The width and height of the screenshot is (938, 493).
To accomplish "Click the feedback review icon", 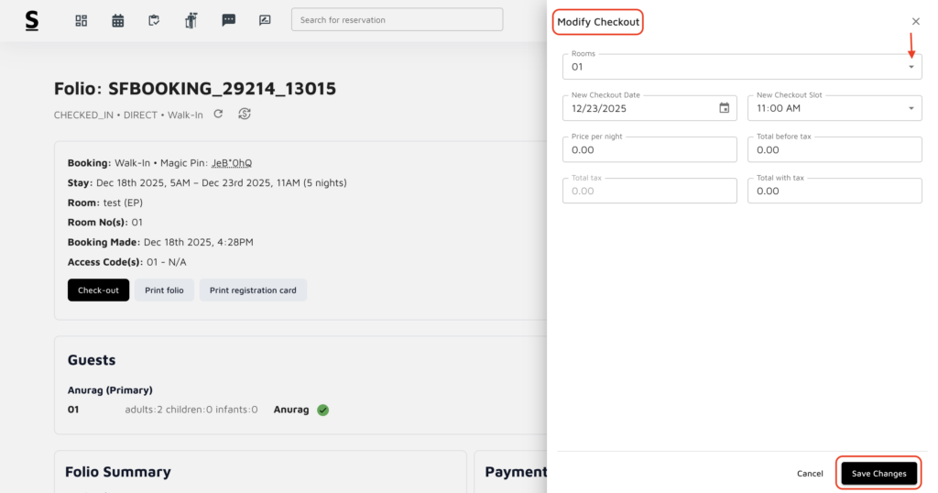I will 265,20.
